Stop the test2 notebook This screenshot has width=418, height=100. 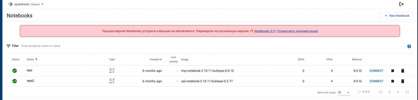393,81
